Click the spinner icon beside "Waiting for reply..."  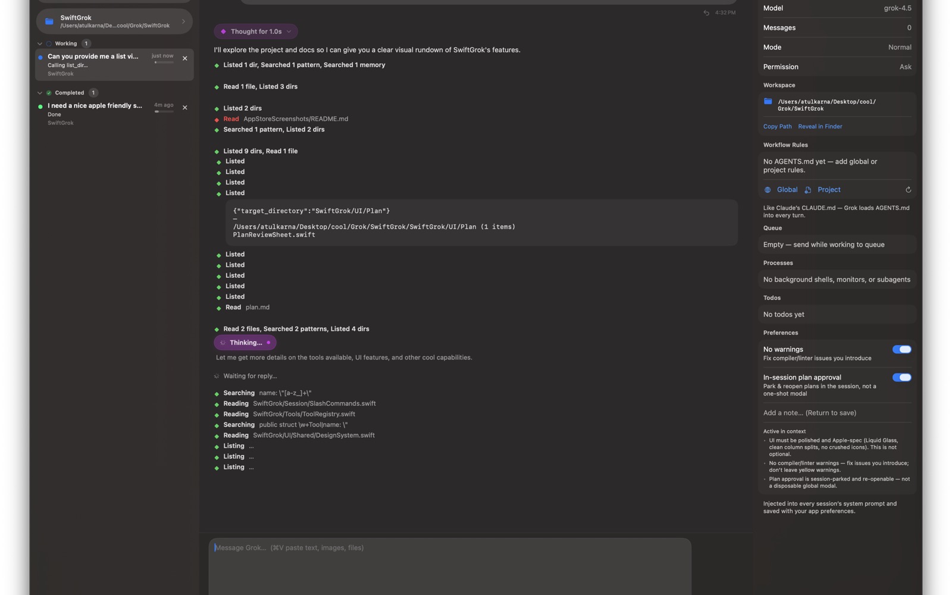[217, 376]
